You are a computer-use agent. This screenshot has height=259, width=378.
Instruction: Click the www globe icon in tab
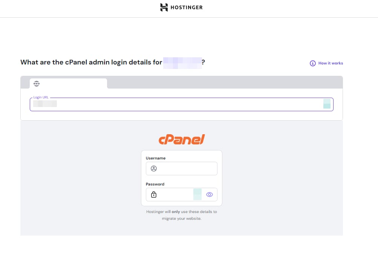click(x=37, y=83)
